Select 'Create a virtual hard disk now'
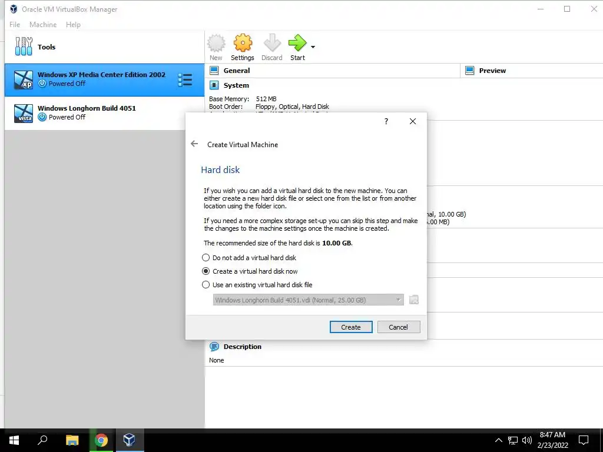 [250, 271]
